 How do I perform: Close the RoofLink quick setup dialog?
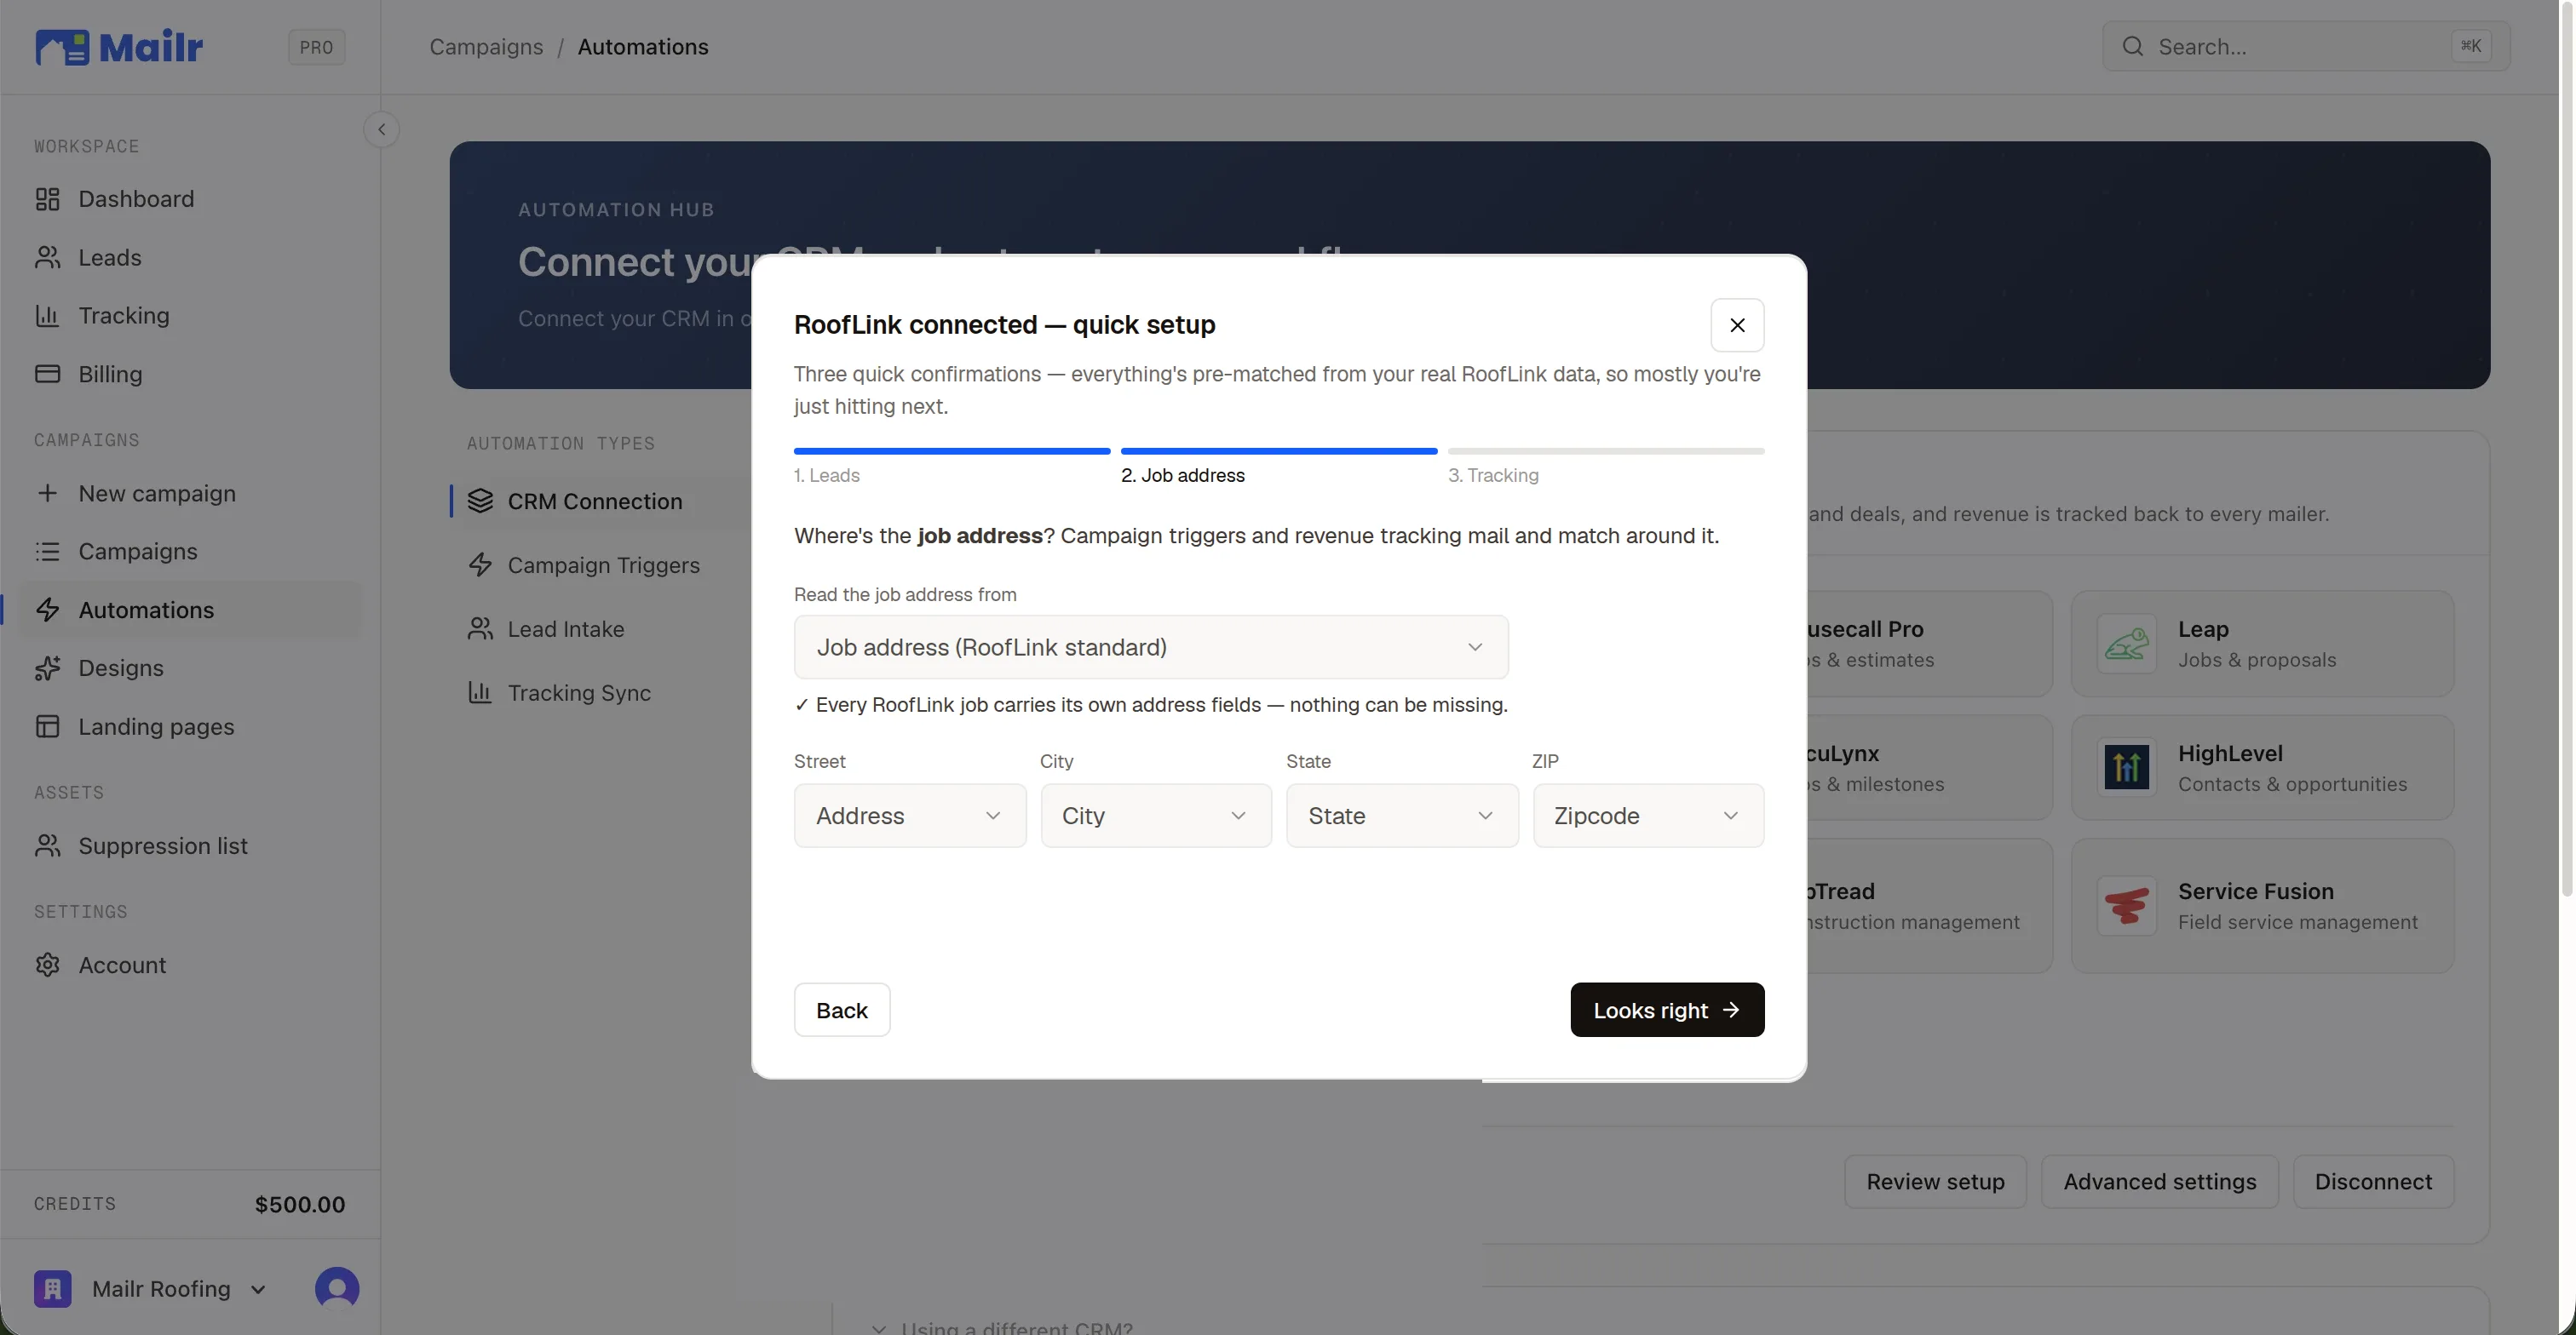pos(1737,324)
